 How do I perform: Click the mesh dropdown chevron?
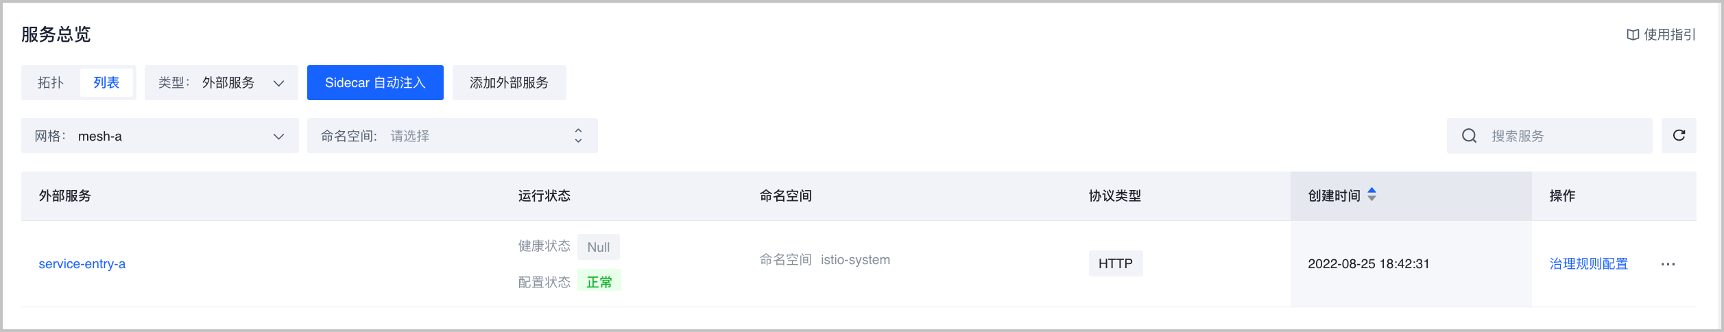coord(278,137)
